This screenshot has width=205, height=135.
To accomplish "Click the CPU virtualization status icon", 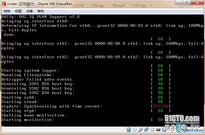I will (164, 130).
